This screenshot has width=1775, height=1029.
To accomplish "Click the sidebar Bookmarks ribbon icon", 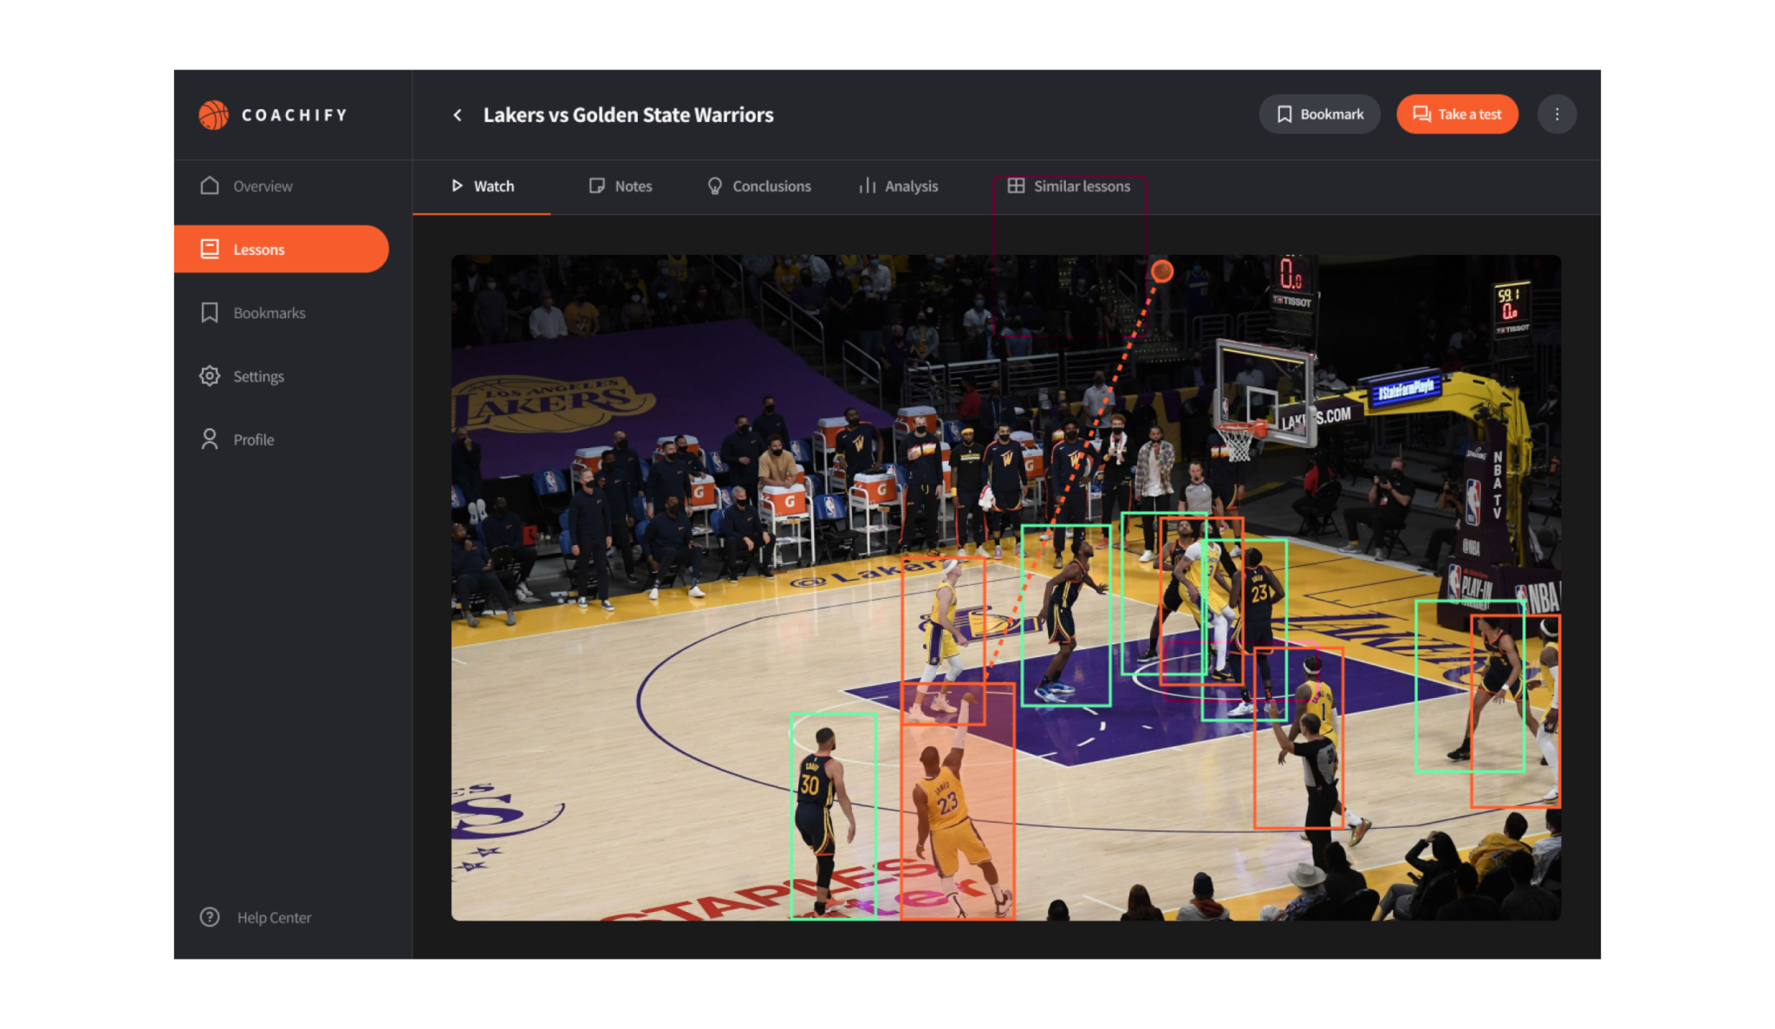I will (210, 312).
